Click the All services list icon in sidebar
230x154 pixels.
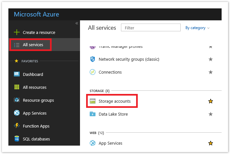pyautogui.click(x=17, y=45)
